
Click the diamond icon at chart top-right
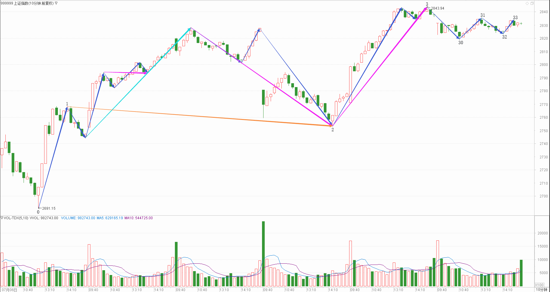527,3
